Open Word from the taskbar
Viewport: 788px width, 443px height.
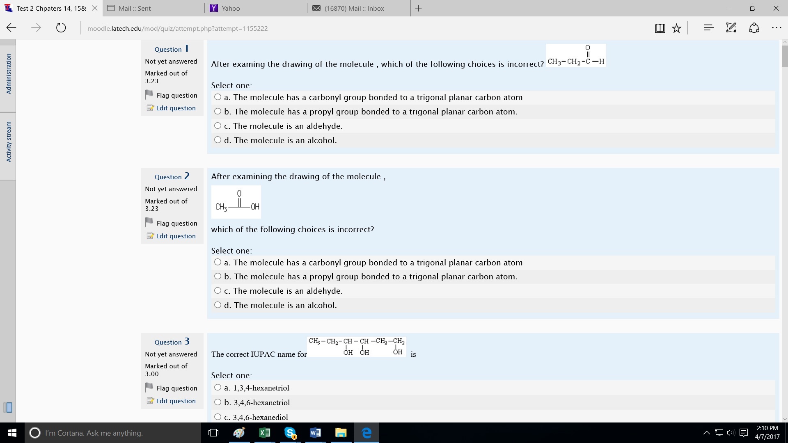click(x=315, y=433)
